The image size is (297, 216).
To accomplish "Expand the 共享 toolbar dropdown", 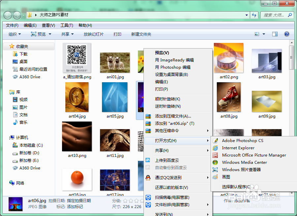I will pos(67,34).
